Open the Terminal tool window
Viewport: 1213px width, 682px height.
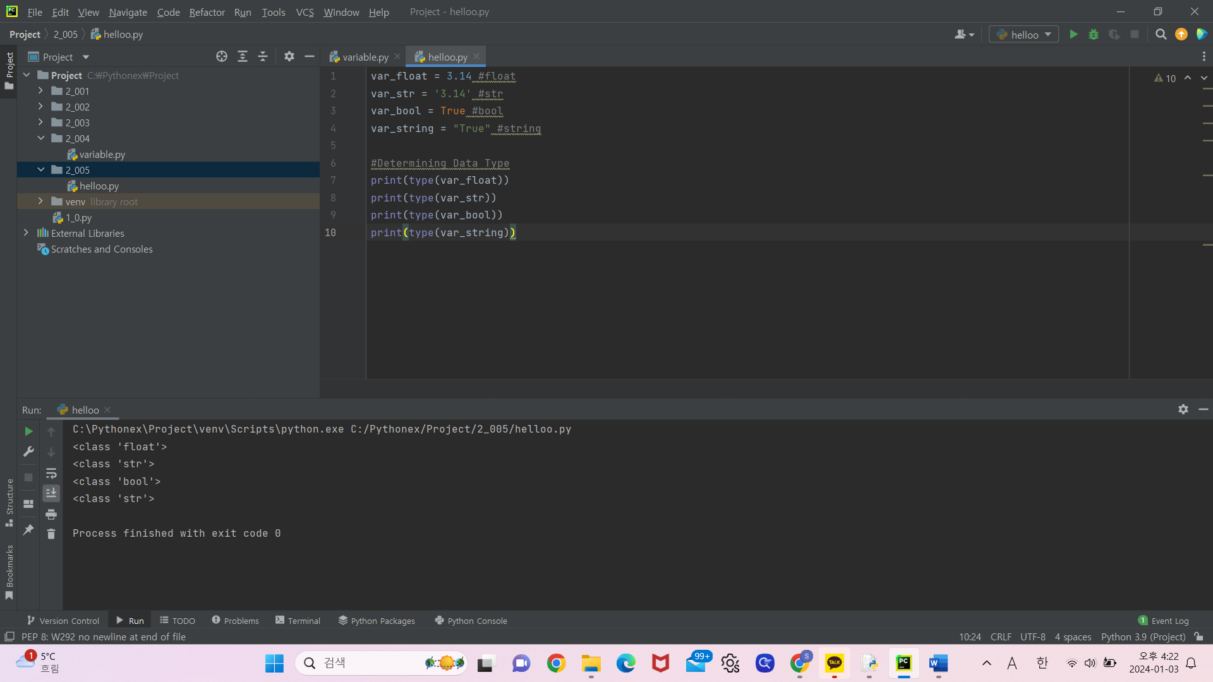click(298, 621)
